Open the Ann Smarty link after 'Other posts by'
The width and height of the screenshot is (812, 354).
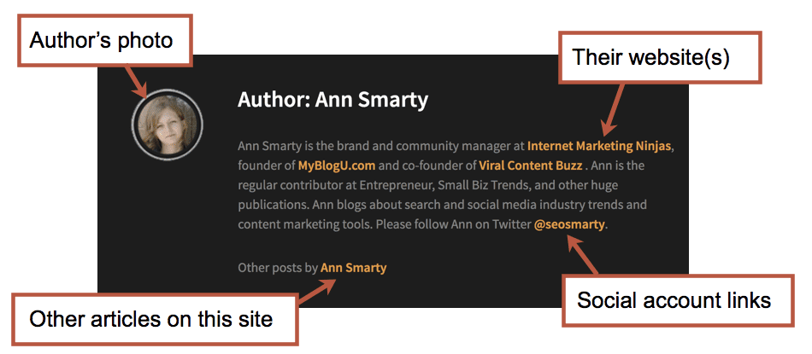point(353,268)
